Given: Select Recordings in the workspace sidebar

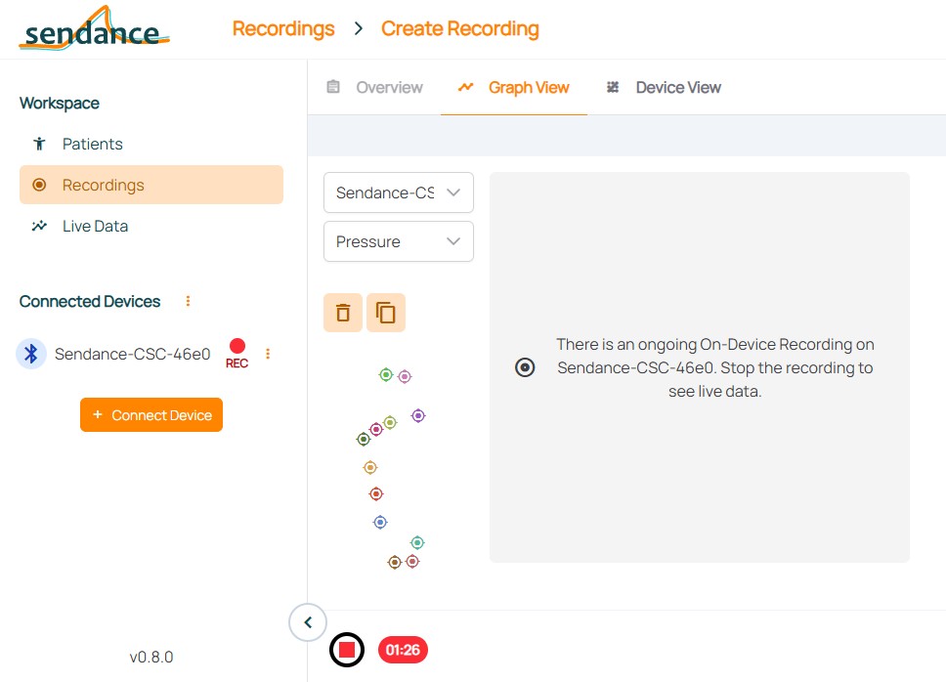Looking at the screenshot, I should coord(151,185).
